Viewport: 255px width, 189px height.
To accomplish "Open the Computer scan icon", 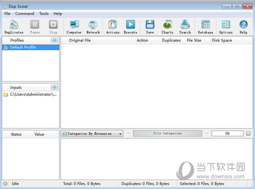I will pyautogui.click(x=74, y=25).
